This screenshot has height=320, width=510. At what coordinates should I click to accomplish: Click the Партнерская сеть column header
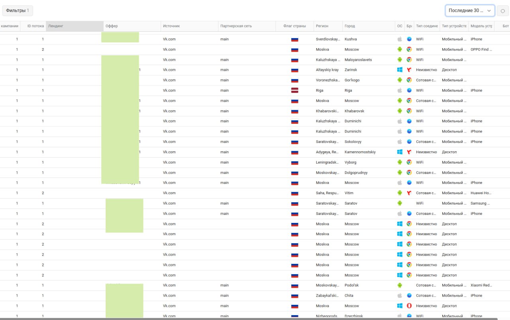coord(247,26)
